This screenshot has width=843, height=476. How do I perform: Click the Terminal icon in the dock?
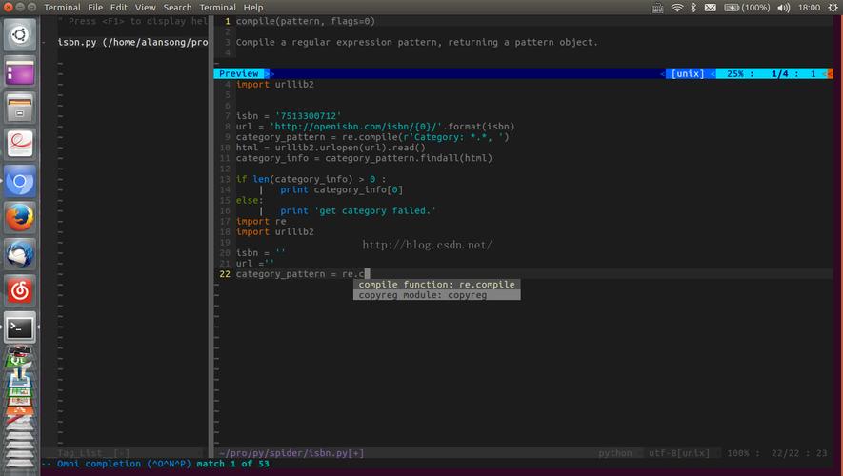point(20,327)
